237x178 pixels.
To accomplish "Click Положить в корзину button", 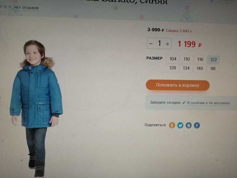I will [178, 85].
